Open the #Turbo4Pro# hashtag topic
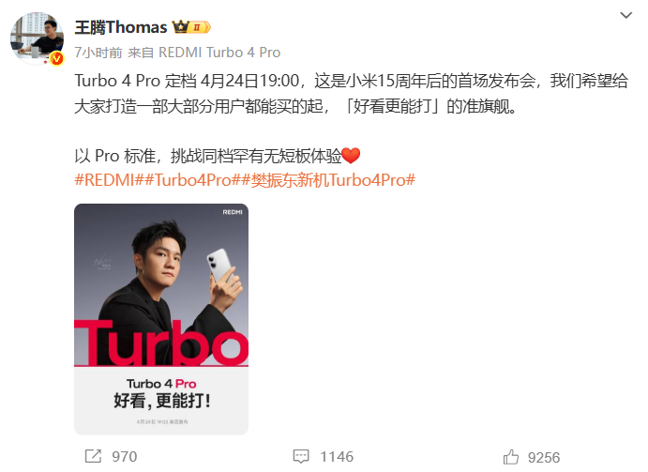The width and height of the screenshot is (648, 472). [192, 180]
